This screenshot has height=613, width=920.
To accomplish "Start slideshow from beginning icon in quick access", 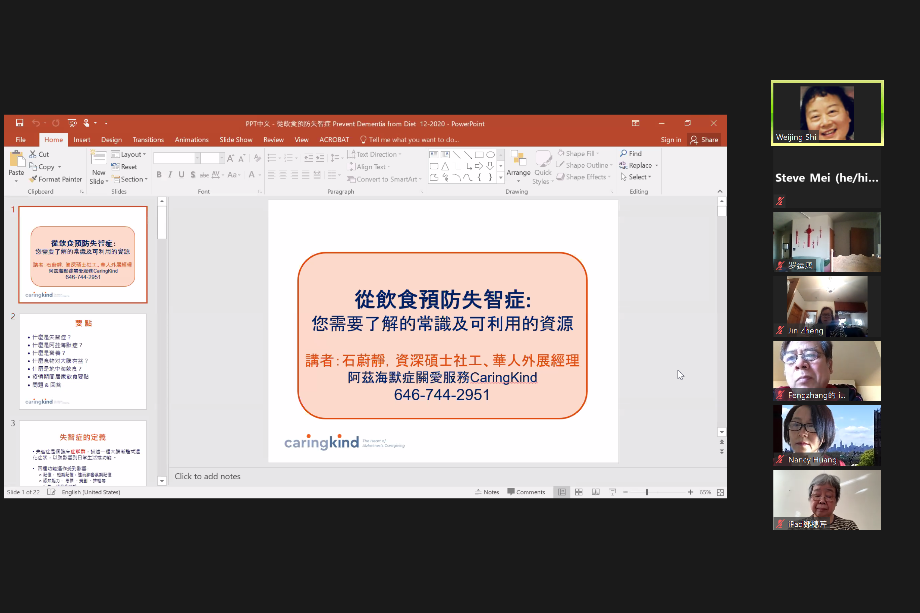I will 72,123.
